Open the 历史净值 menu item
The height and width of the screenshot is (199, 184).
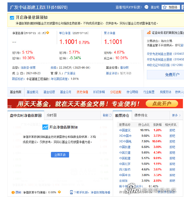coord(82,92)
